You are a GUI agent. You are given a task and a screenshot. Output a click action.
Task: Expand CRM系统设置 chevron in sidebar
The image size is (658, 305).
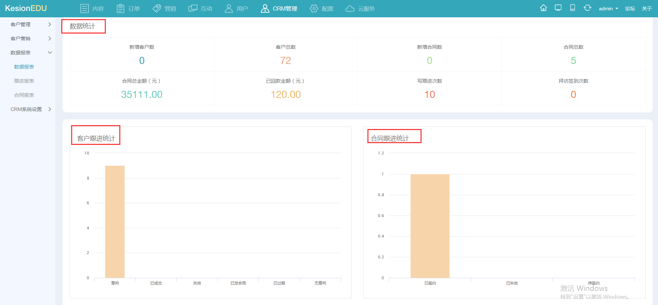pos(50,109)
